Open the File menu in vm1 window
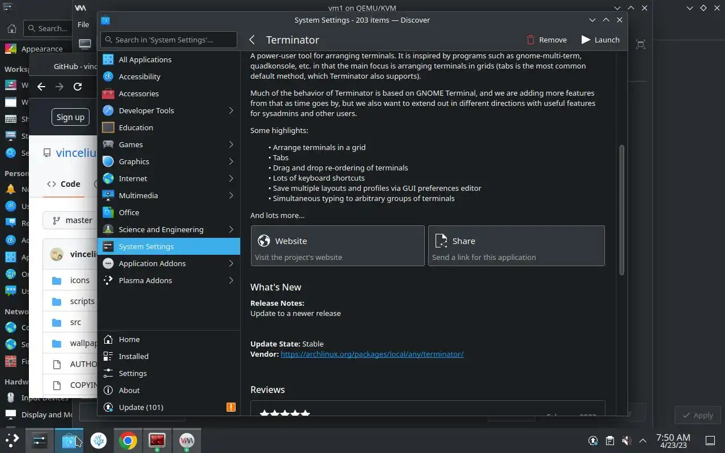This screenshot has width=725, height=453. coord(83,24)
